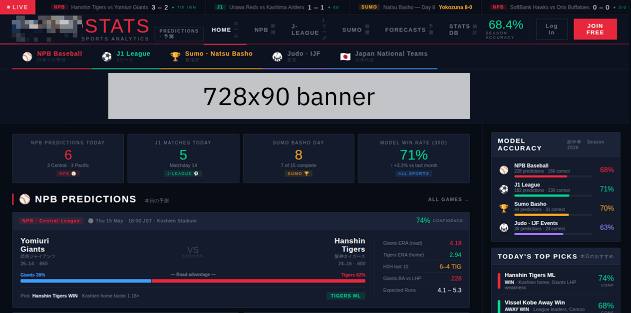Screen dimensions: 631x313
Task: Click the 728x90 banner ad
Action: 289,96
